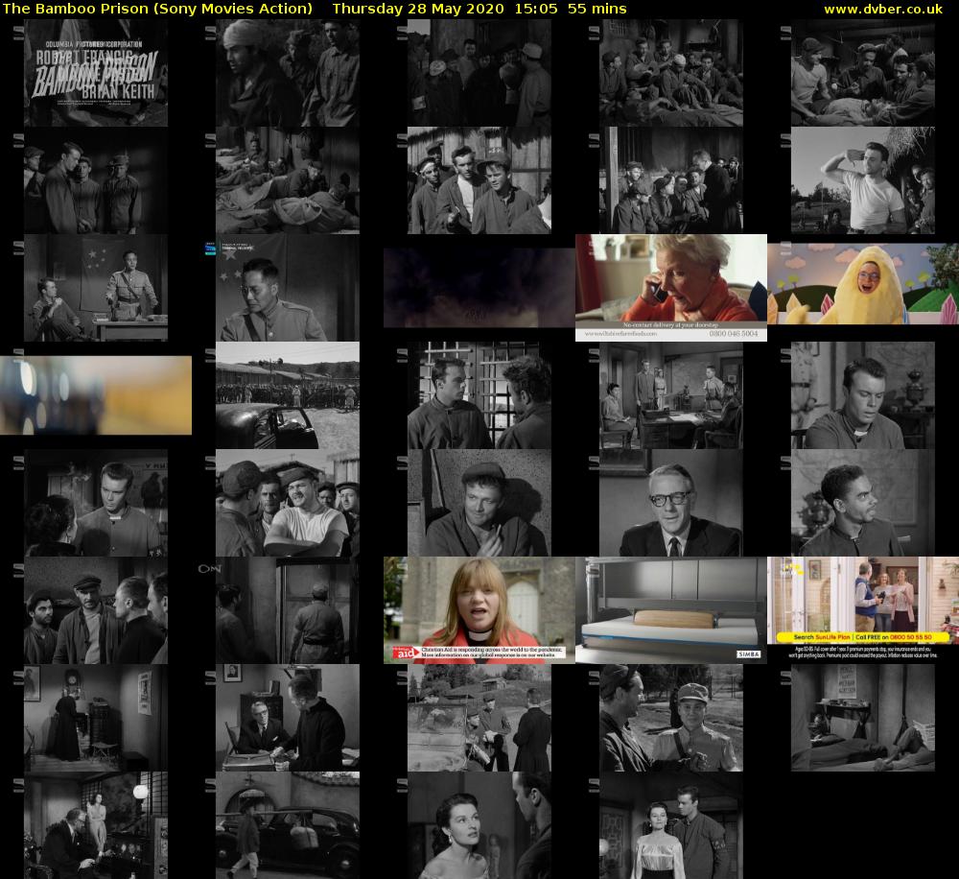Open thumbnail of three prisoners outside wooden hut
The width and height of the screenshot is (959, 879).
click(x=479, y=180)
